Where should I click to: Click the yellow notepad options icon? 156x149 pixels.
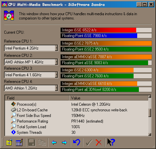[9, 143]
